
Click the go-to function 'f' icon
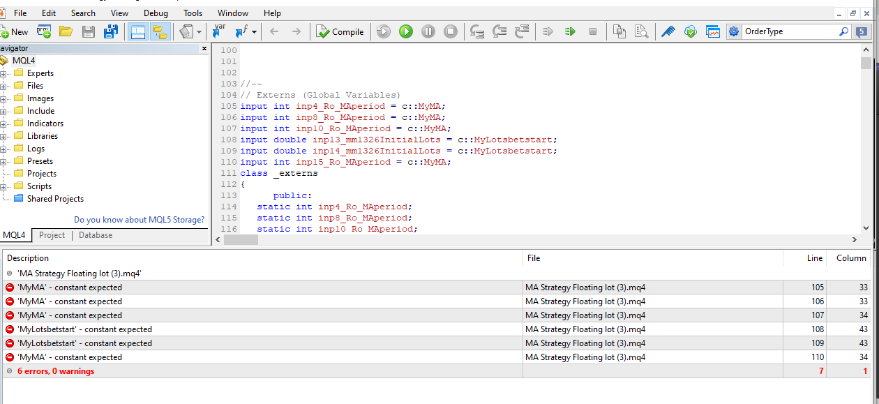pos(241,31)
